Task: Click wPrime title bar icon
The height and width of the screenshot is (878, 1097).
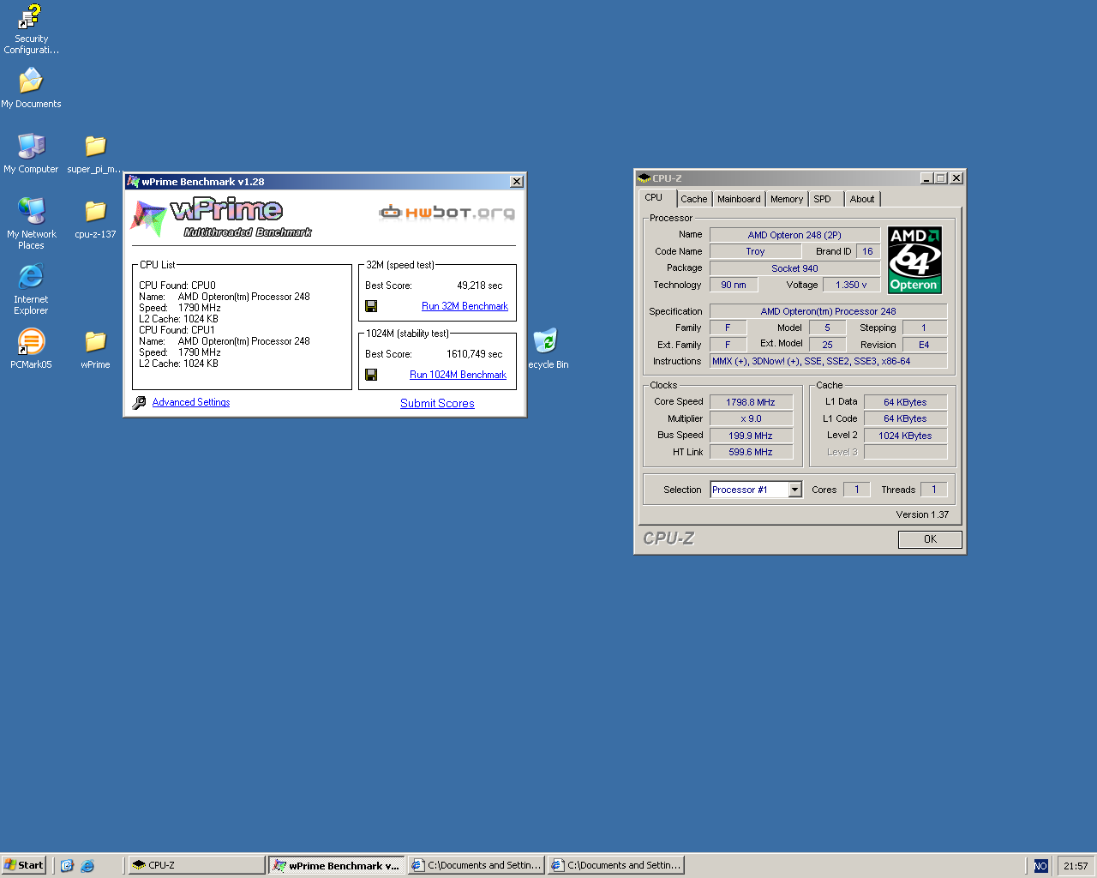Action: tap(133, 182)
